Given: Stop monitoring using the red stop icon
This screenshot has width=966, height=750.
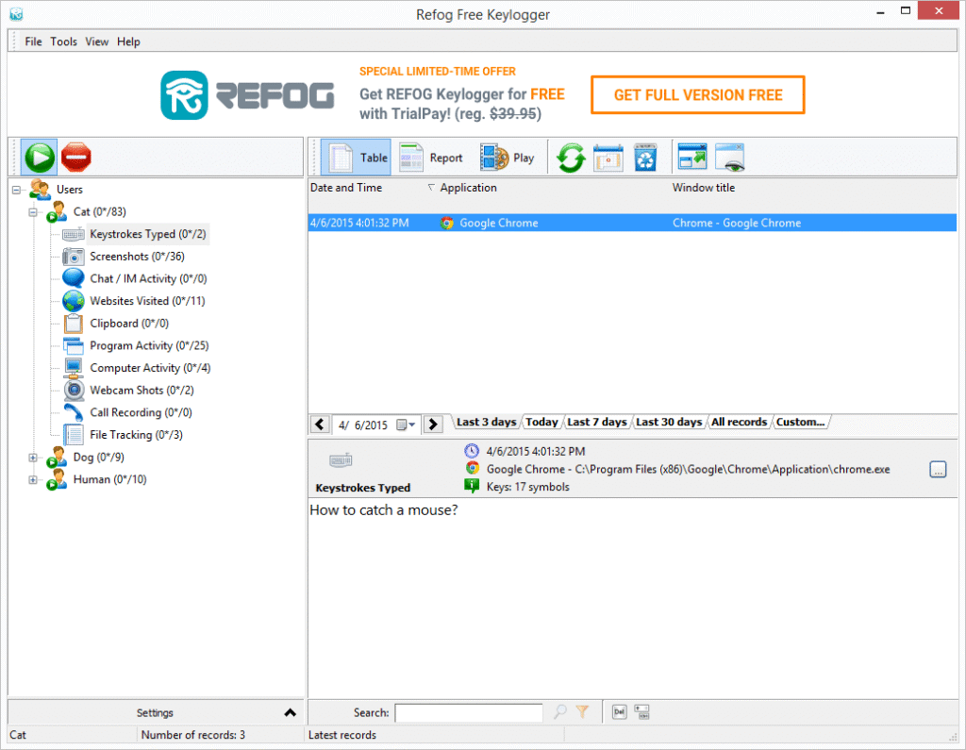Looking at the screenshot, I should click(x=75, y=157).
